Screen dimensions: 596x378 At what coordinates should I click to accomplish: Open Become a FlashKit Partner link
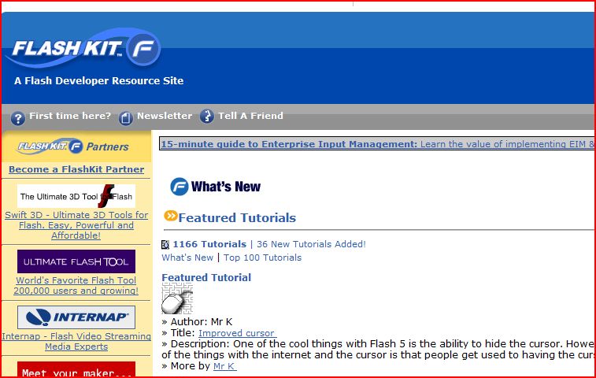[76, 169]
